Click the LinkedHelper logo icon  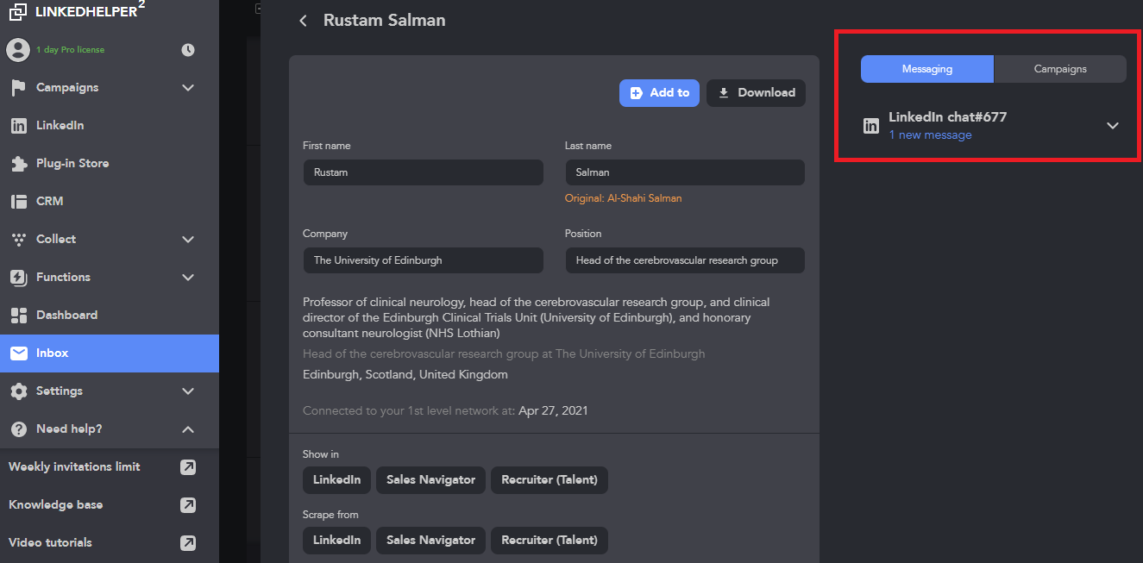pyautogui.click(x=18, y=11)
